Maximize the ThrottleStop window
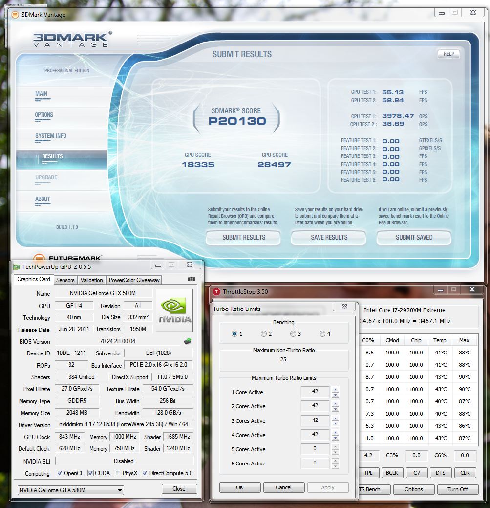 tap(454, 289)
